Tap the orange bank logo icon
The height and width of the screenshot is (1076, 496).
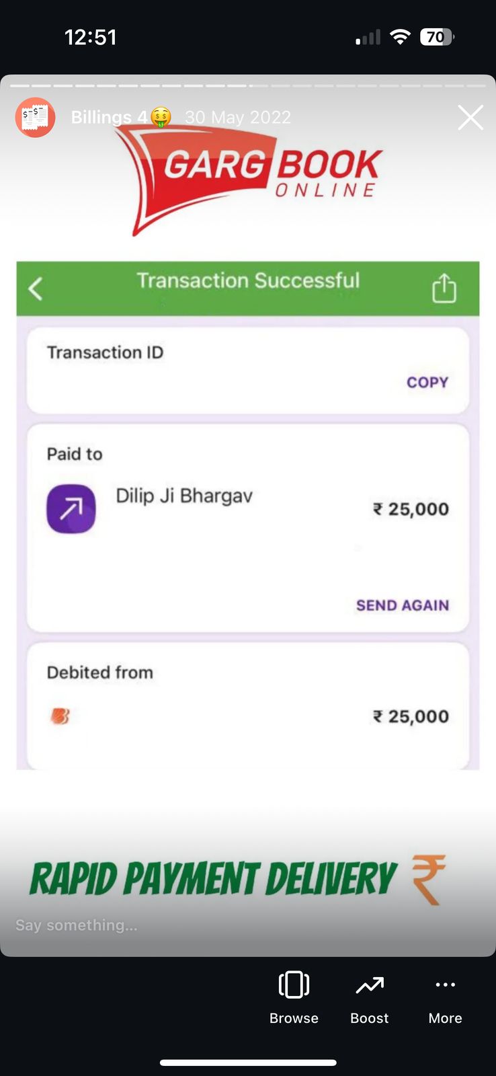click(60, 716)
